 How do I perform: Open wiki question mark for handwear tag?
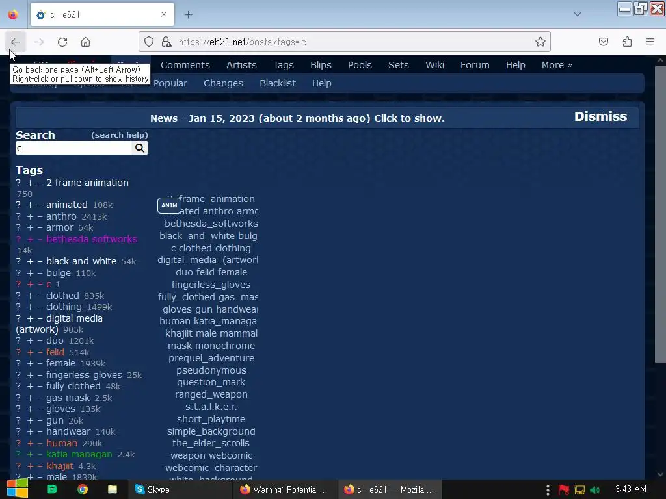(18, 431)
